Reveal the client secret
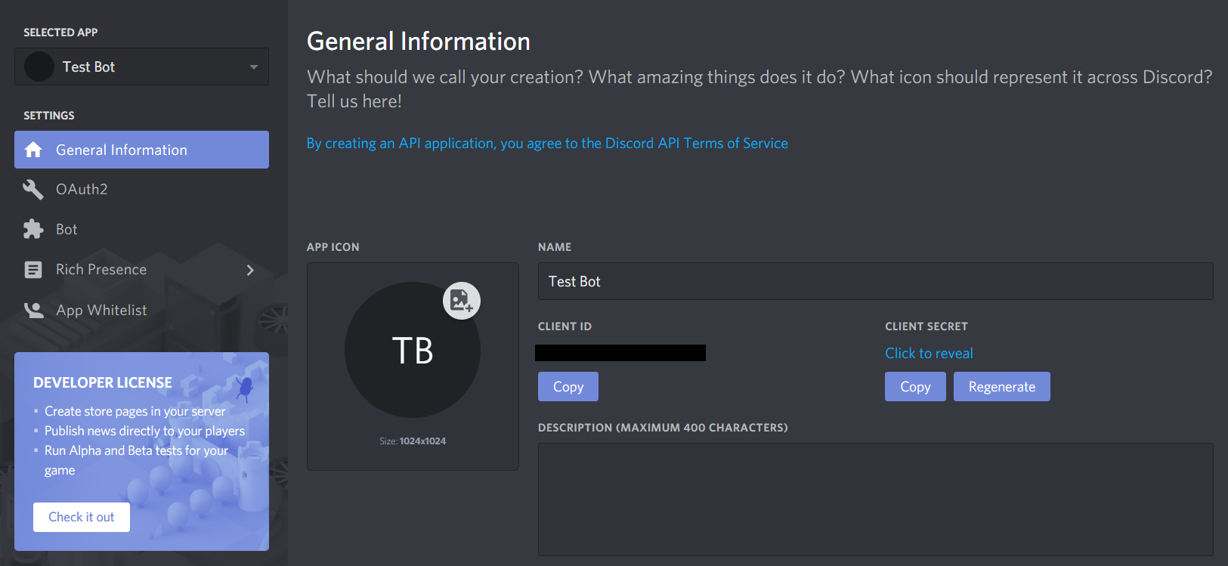 point(929,353)
